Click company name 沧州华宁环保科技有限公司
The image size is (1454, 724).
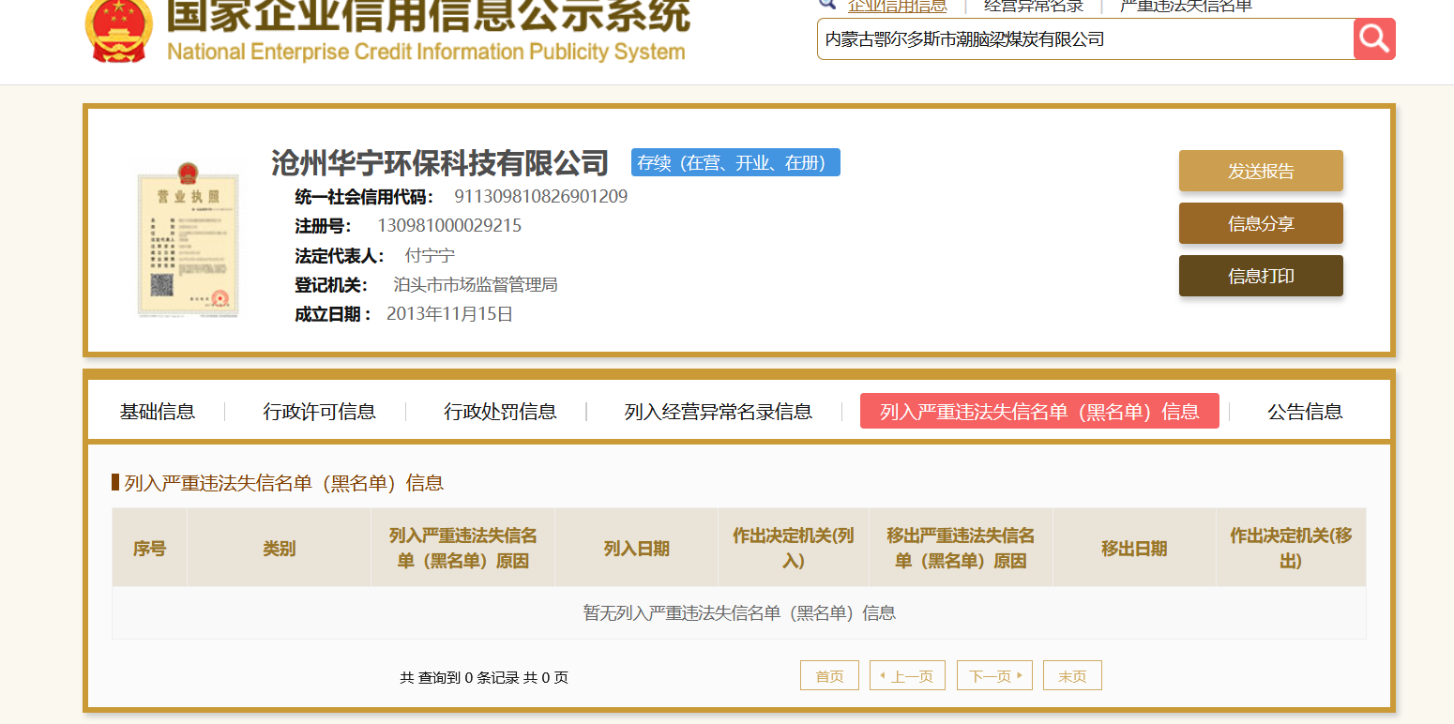coord(440,163)
